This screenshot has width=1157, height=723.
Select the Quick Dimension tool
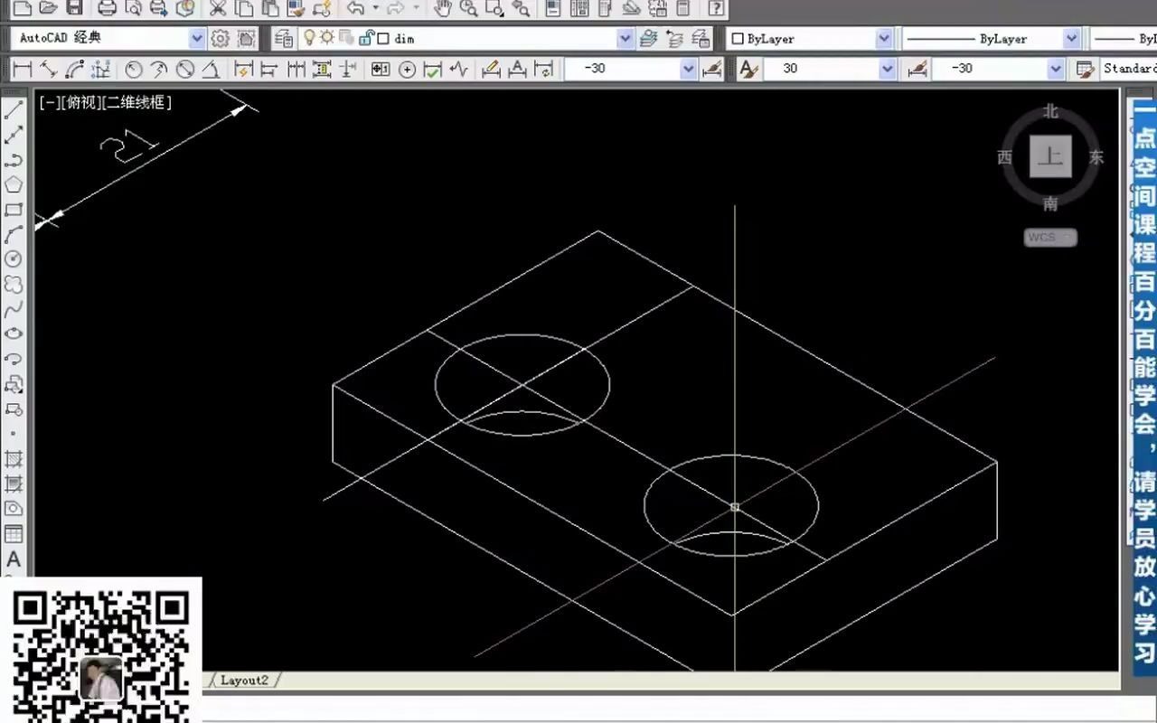(244, 69)
